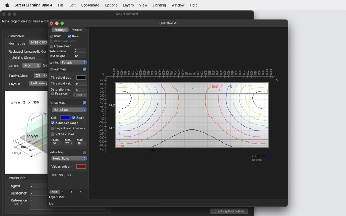Pick the curve Col. blue swatch
The height and width of the screenshot is (216, 346).
(x=65, y=118)
